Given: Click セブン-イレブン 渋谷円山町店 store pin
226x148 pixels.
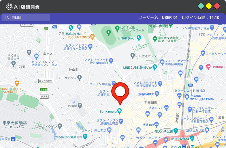Looking at the screenshot, I should point(121,121).
